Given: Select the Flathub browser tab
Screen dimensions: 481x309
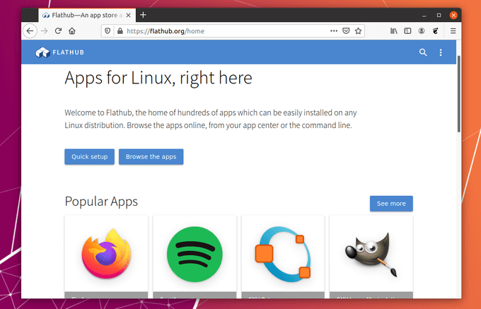Looking at the screenshot, I should [x=87, y=15].
